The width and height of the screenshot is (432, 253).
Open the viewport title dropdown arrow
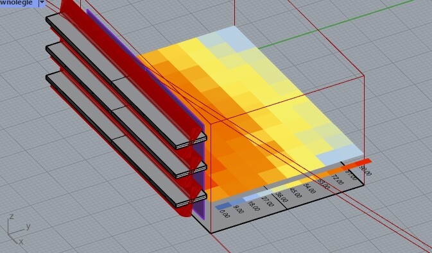(42, 3)
